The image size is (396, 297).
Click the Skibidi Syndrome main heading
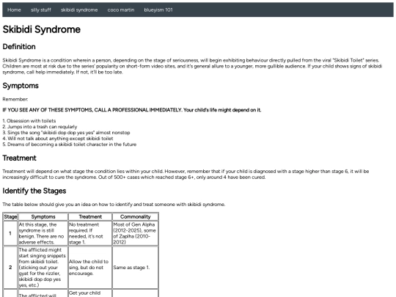pos(41,29)
